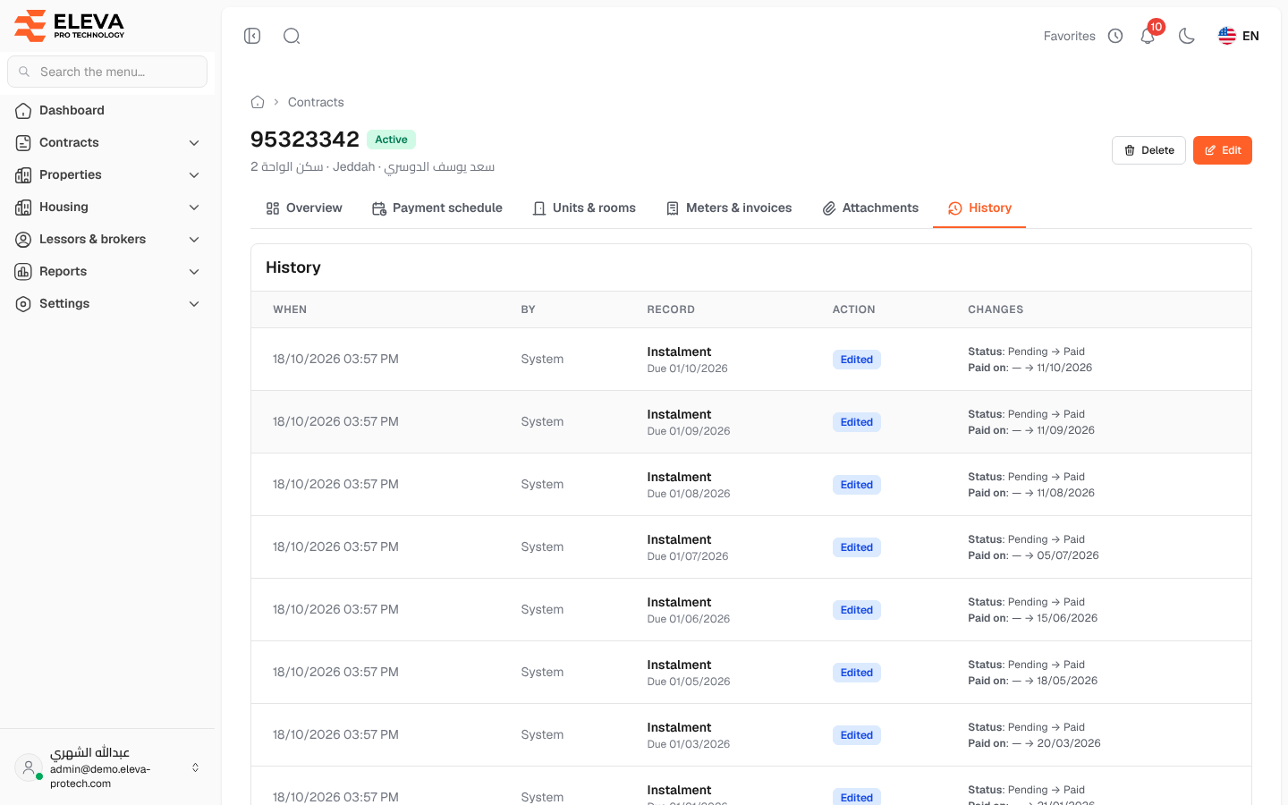The height and width of the screenshot is (805, 1288).
Task: Click the Housing sidebar icon
Action: point(23,208)
